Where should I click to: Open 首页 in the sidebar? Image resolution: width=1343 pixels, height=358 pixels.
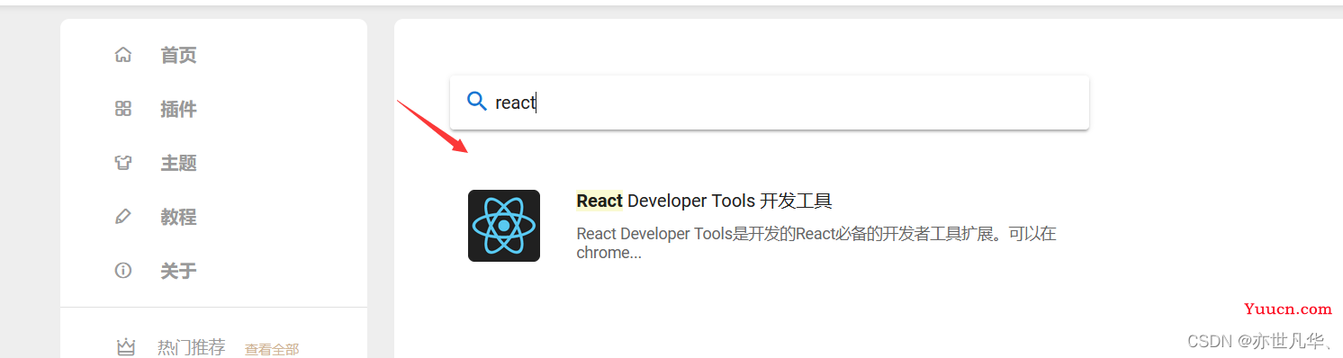(x=178, y=55)
